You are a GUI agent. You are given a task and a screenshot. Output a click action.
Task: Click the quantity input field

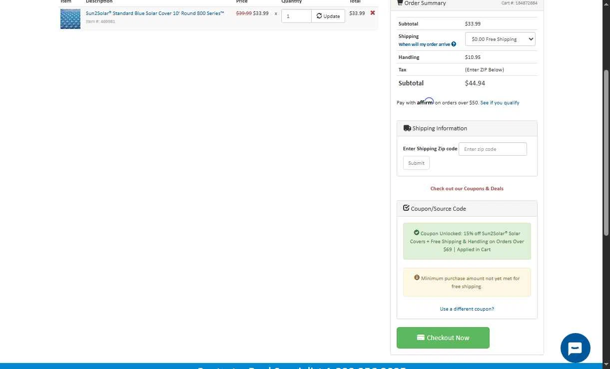pos(296,16)
